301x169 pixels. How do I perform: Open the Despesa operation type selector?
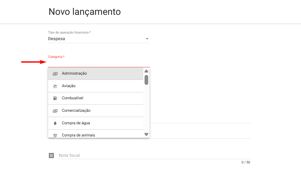coord(96,39)
